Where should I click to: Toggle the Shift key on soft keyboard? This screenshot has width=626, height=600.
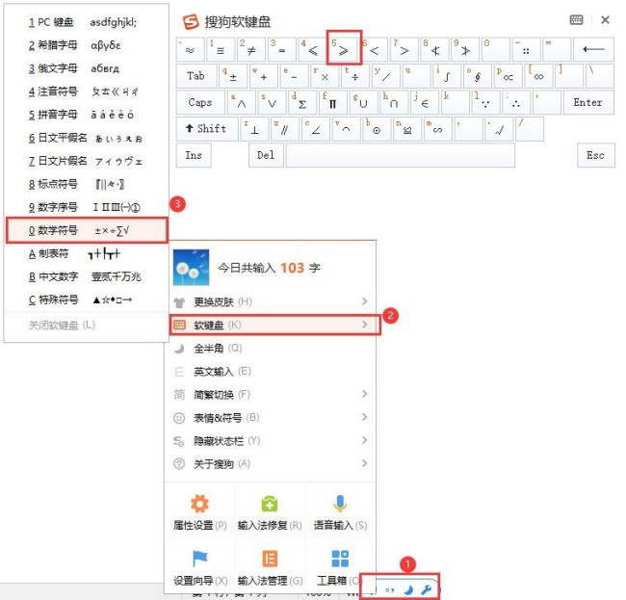(207, 128)
